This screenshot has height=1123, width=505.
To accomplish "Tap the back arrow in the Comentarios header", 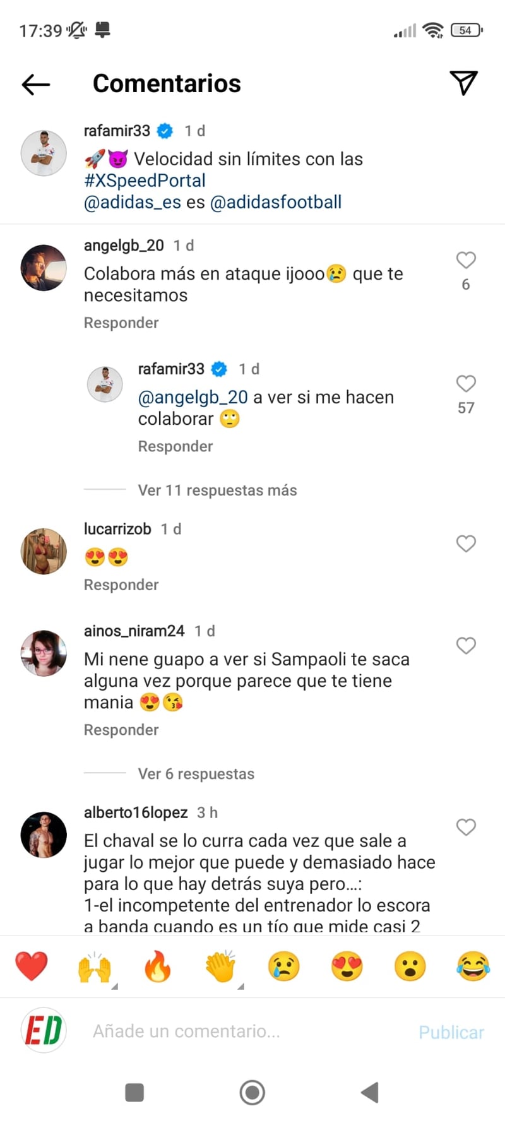I will tap(36, 84).
